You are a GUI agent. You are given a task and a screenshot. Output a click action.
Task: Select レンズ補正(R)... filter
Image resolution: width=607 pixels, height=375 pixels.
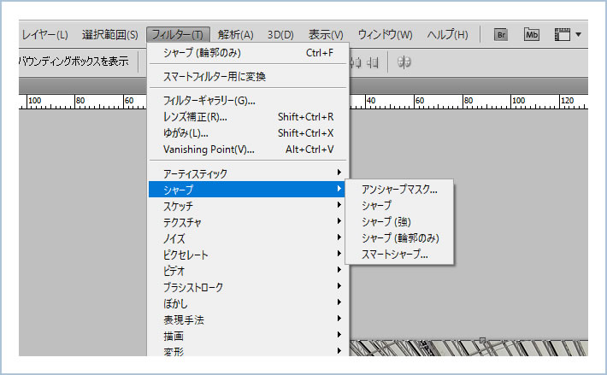248,117
